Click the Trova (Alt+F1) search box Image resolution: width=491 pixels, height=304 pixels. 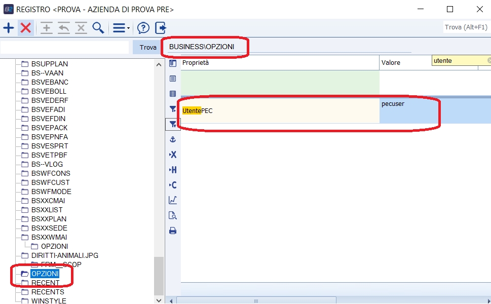466,27
